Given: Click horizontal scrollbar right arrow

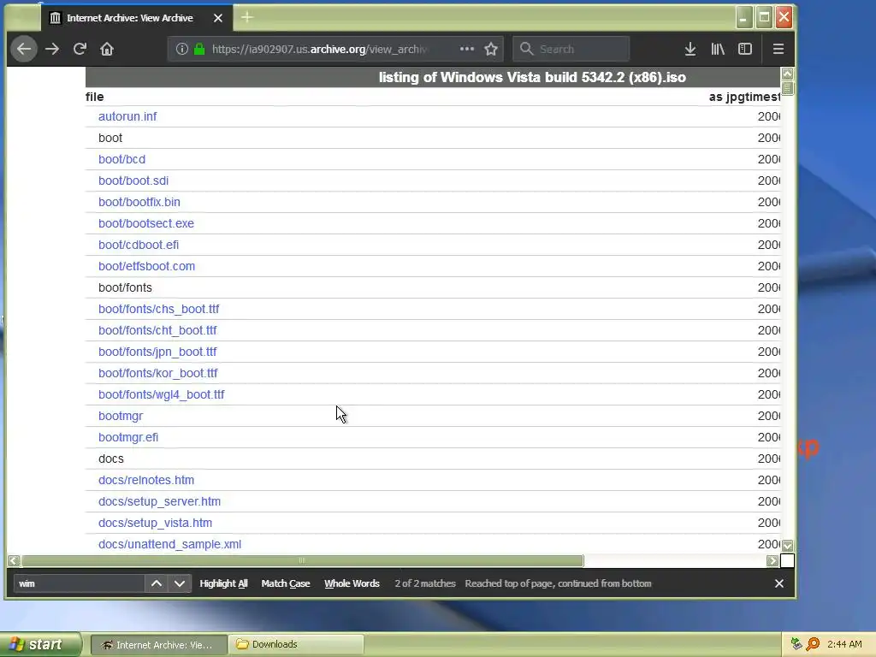Looking at the screenshot, I should (772, 560).
